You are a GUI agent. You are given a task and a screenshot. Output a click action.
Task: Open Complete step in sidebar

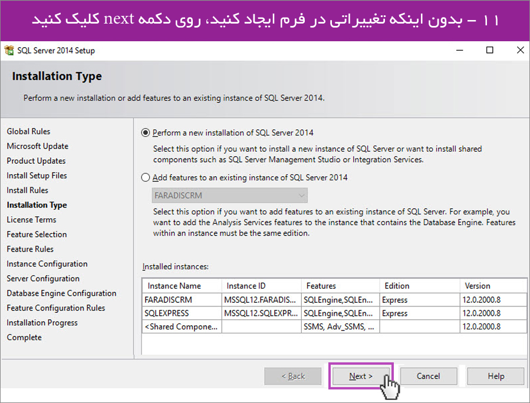(x=24, y=338)
